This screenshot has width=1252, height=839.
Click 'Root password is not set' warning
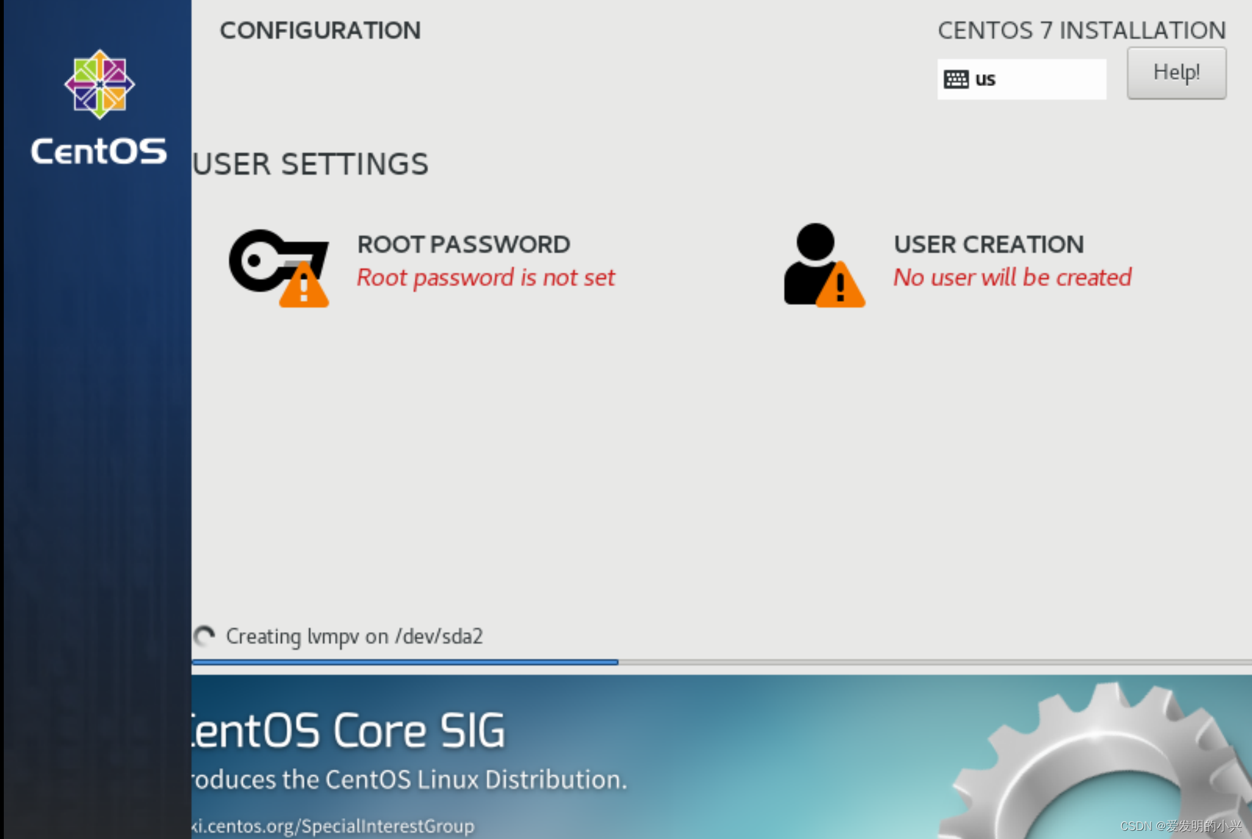tap(486, 278)
